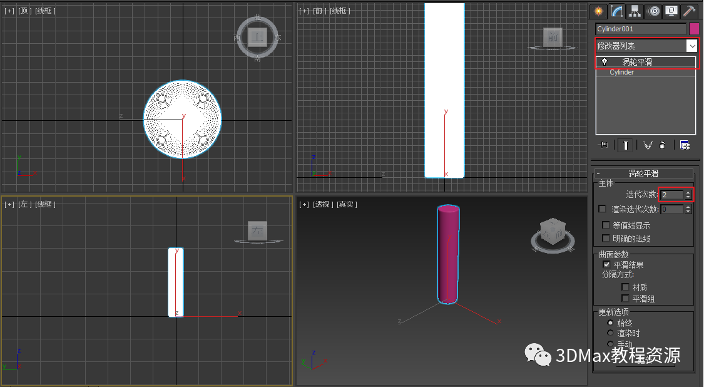Collapse the 涡轮平滑 rollout header
This screenshot has height=387, width=704.
pos(643,173)
